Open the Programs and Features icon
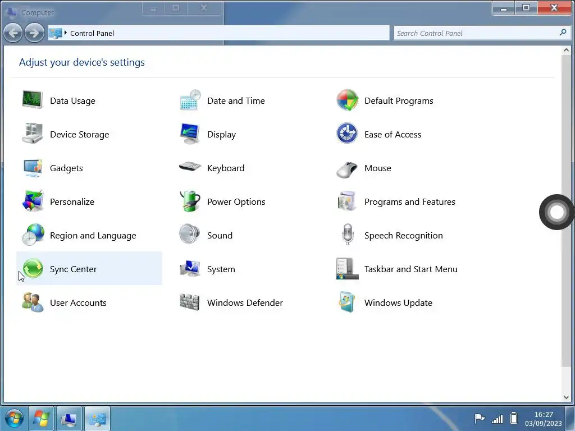This screenshot has width=575, height=431. pyautogui.click(x=346, y=201)
